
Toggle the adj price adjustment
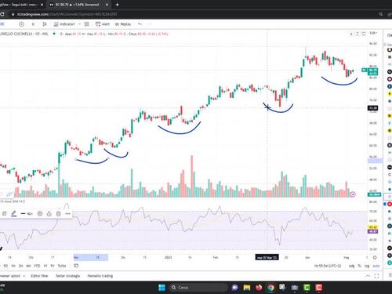[352, 266]
